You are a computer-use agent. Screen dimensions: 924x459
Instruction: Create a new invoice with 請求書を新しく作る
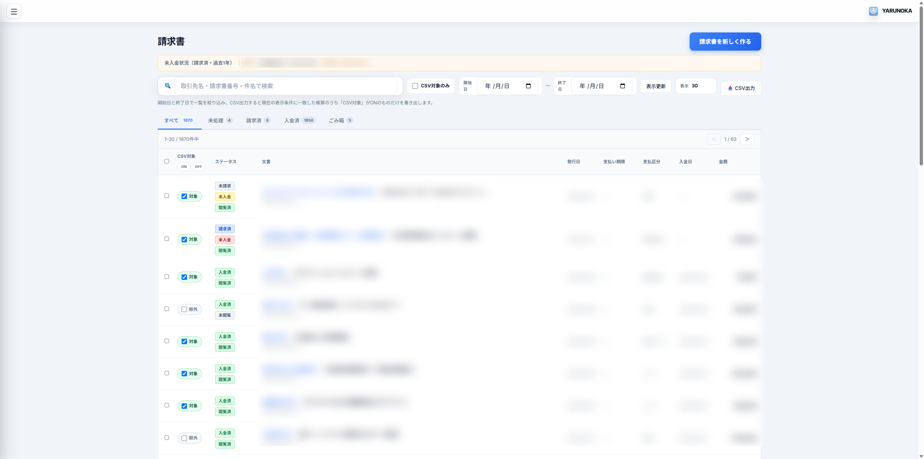point(725,42)
